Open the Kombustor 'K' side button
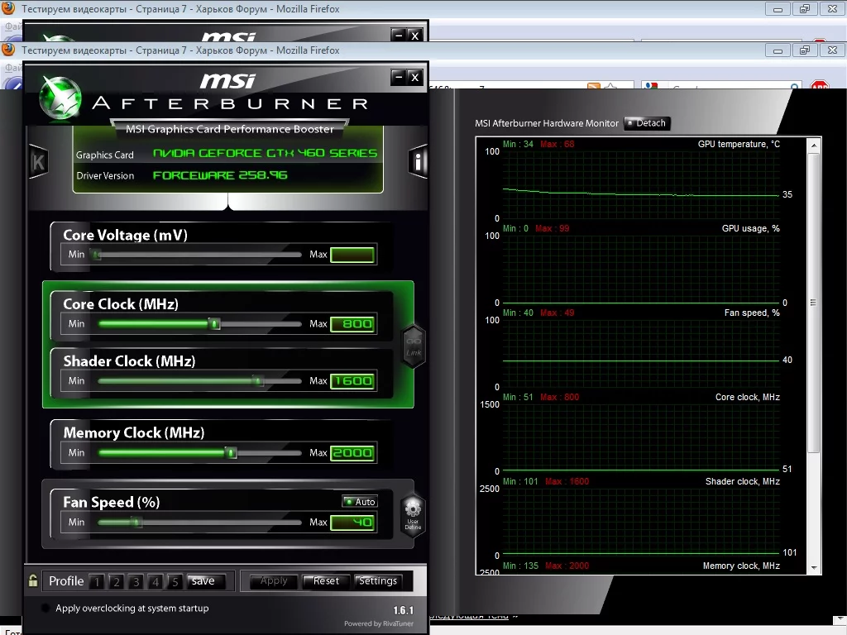 (38, 162)
